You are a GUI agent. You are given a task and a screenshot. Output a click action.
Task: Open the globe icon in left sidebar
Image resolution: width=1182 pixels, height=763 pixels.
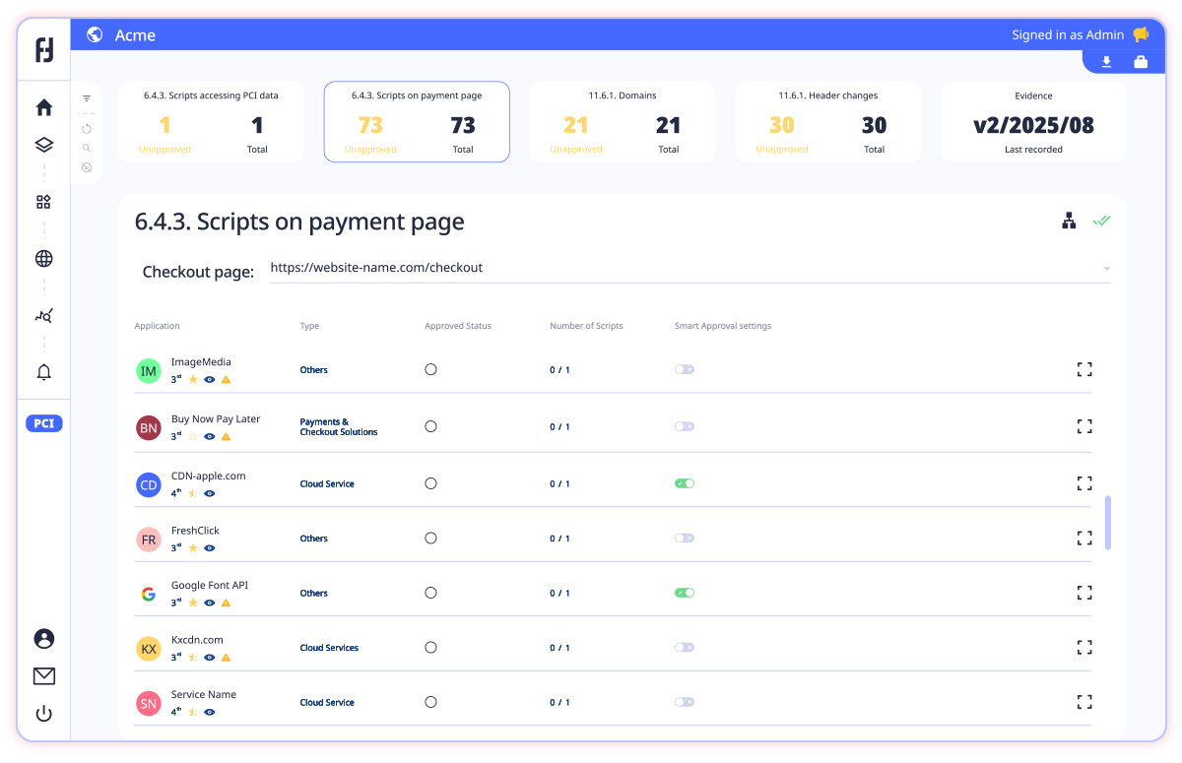pyautogui.click(x=43, y=259)
